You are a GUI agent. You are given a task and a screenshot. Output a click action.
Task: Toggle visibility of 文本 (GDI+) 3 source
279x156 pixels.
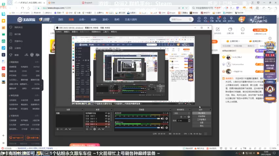click(106, 122)
